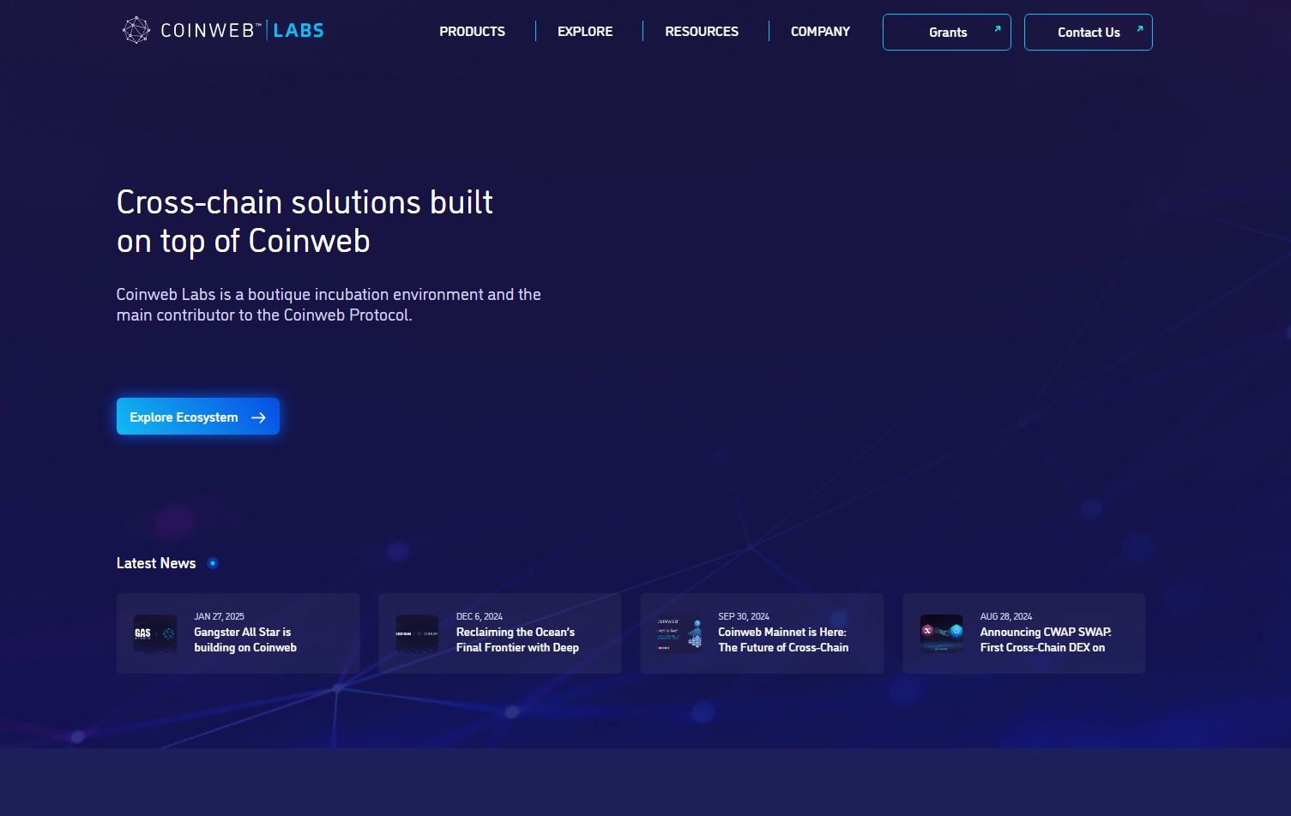Open the Coinweb Mainnet is Here article
1291x816 pixels.
pyautogui.click(x=761, y=633)
